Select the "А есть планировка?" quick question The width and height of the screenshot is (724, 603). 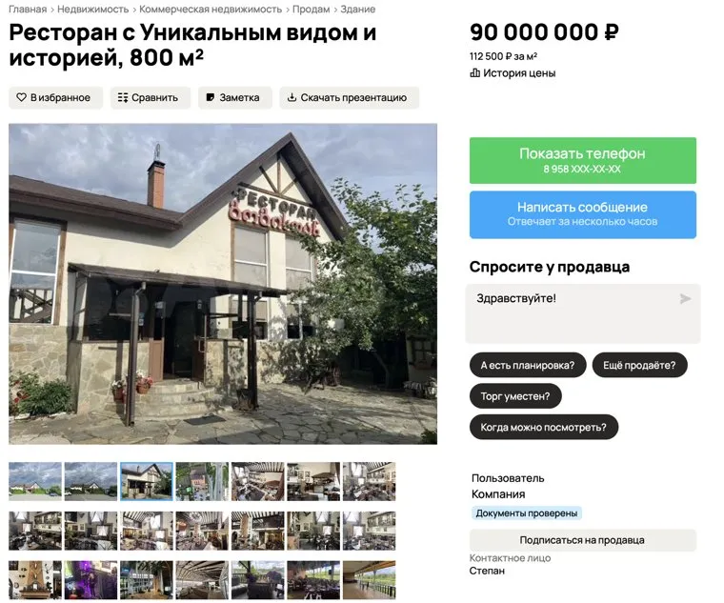(x=528, y=365)
